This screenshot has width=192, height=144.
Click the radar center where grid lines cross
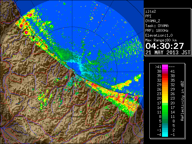coord(72,72)
